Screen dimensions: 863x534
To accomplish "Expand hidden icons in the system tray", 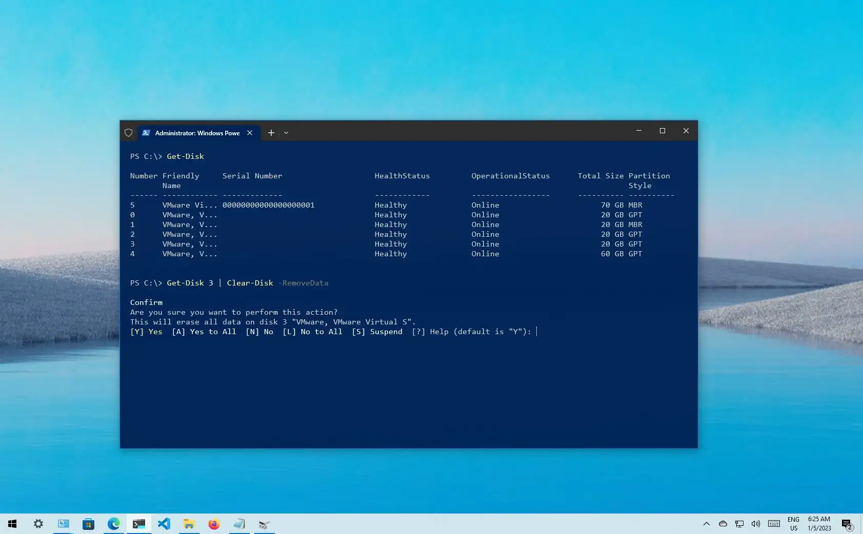I will 706,524.
